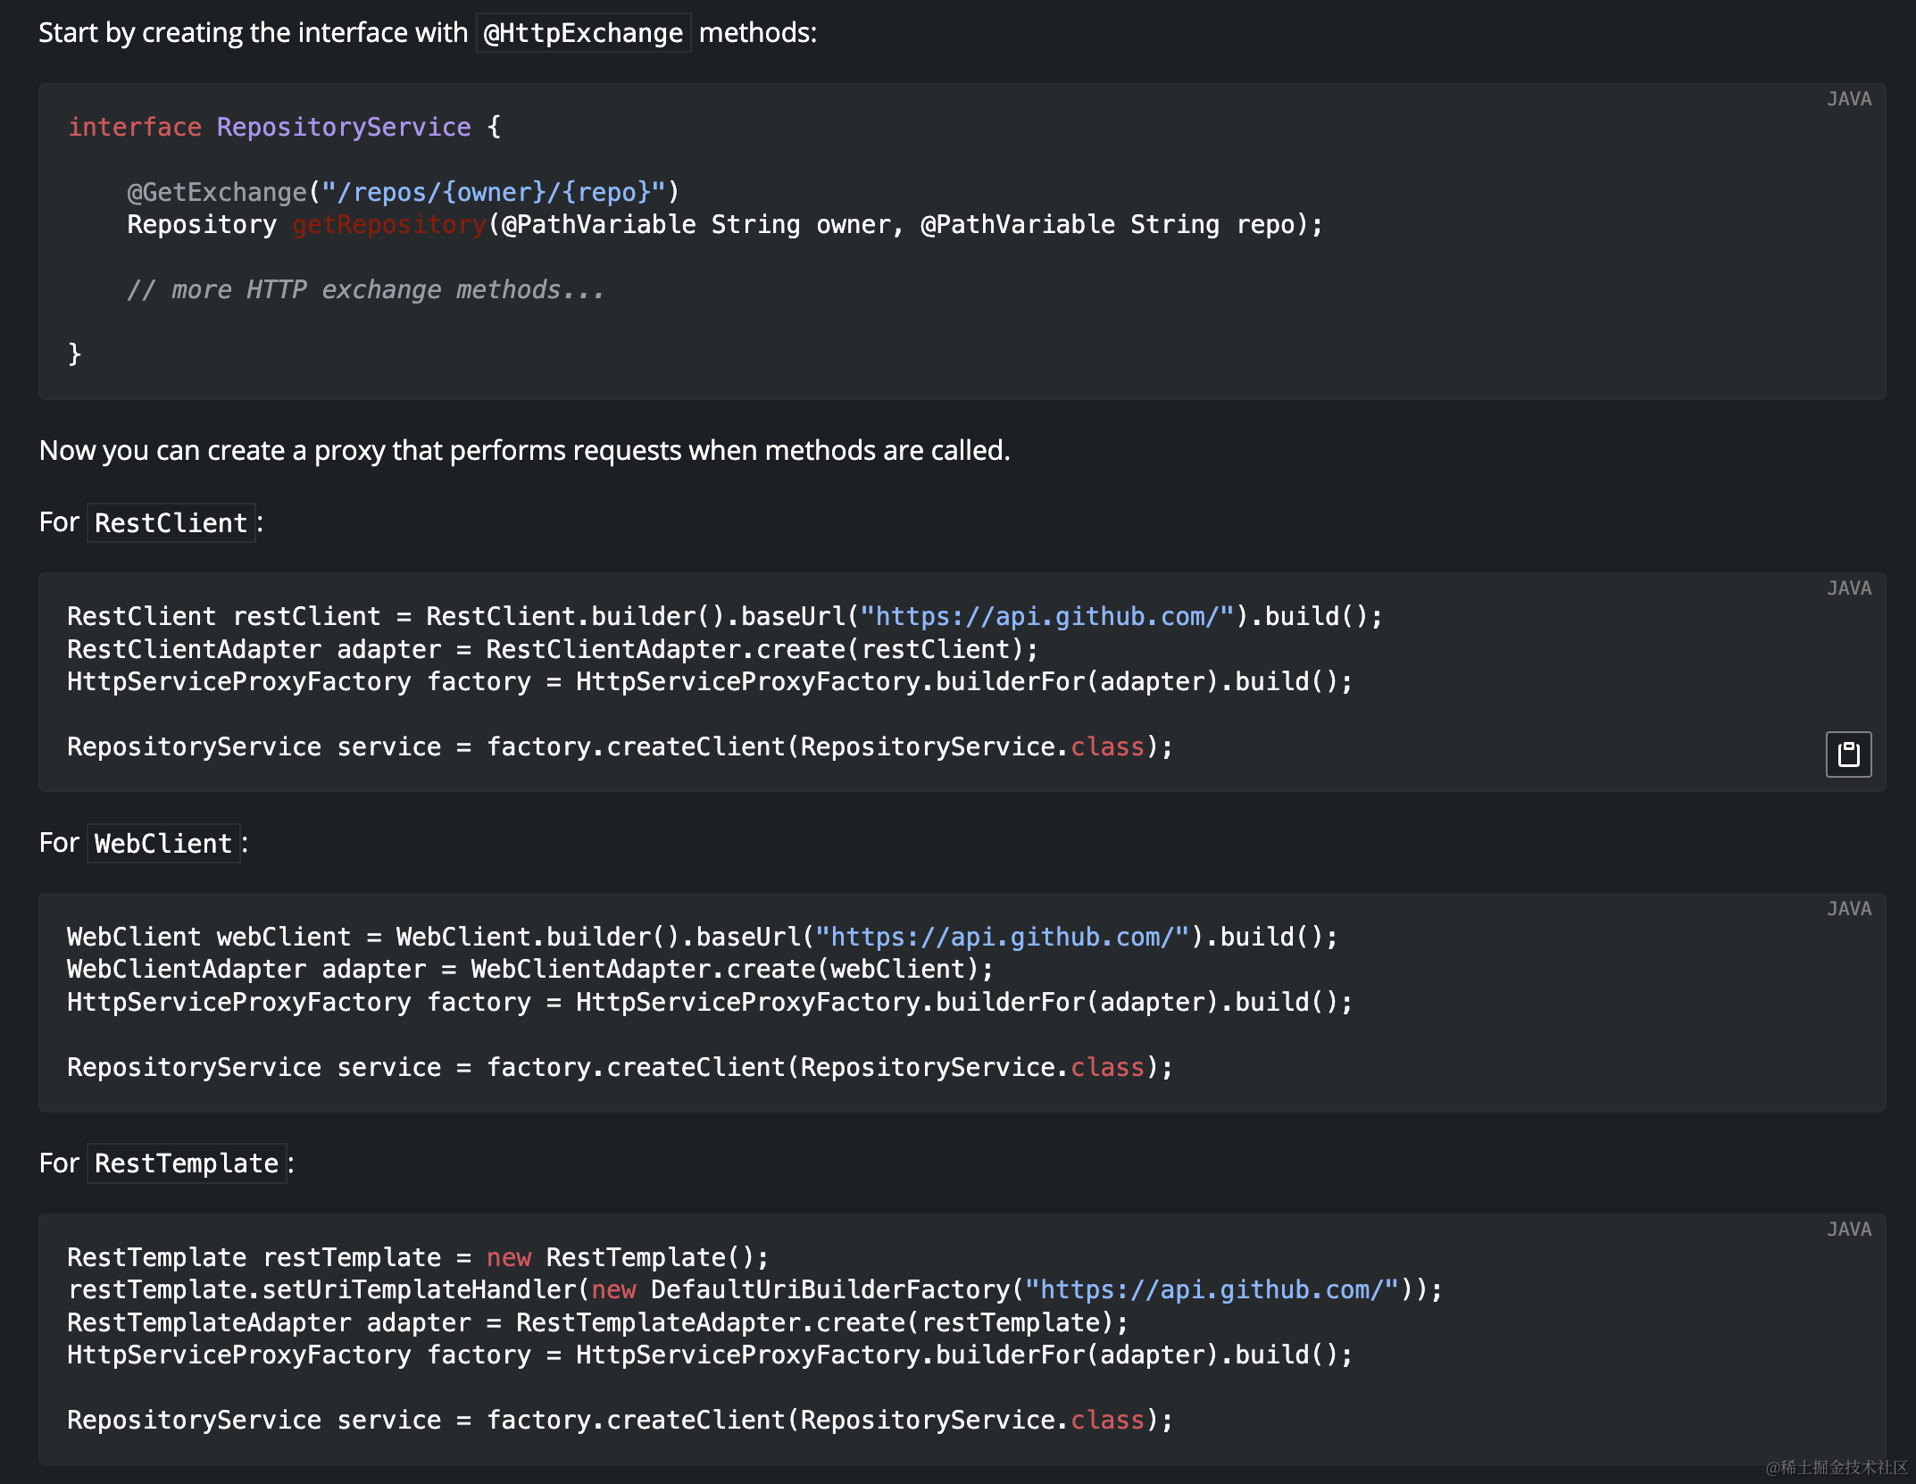Click the JAVA label on the RestTemplate code block

(x=1850, y=1230)
